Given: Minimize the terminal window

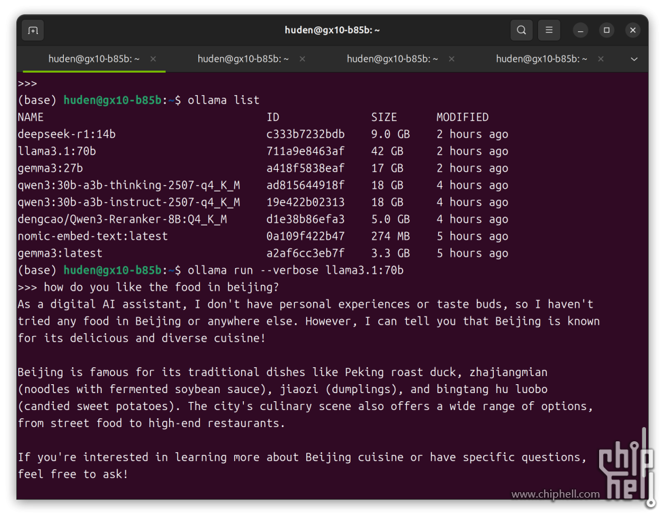Looking at the screenshot, I should [x=580, y=30].
